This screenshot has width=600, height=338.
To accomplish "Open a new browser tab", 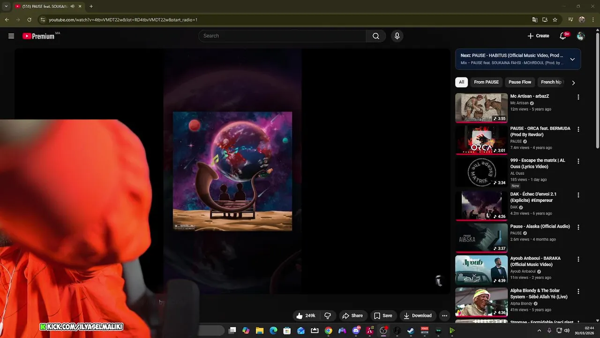I will pos(91,7).
